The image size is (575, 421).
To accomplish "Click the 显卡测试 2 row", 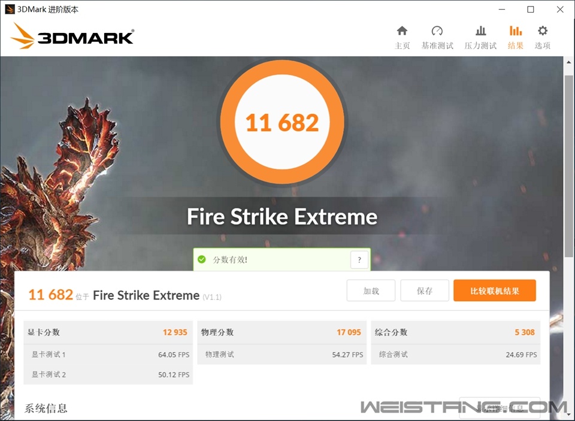I will (108, 374).
